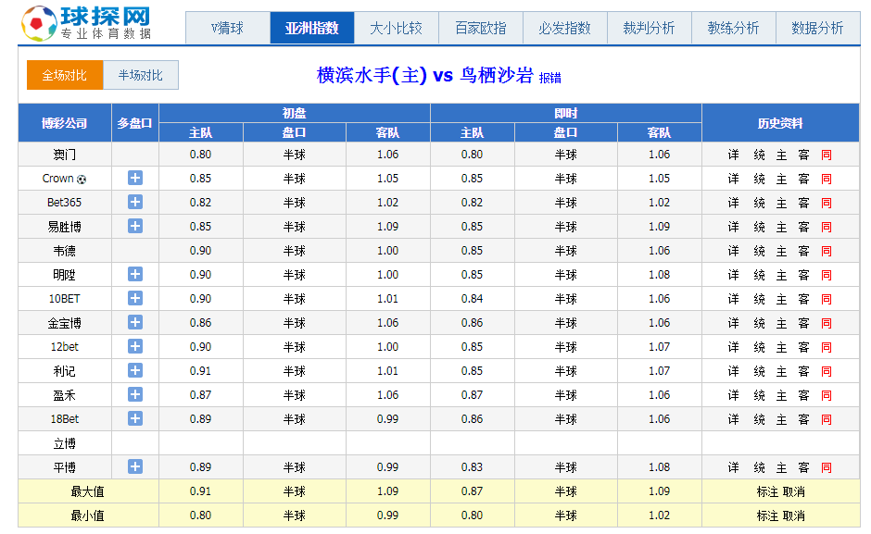Screen dimensions: 871x534
Task: Expand multi-handicap plus for 18Bet row
Action: (135, 418)
